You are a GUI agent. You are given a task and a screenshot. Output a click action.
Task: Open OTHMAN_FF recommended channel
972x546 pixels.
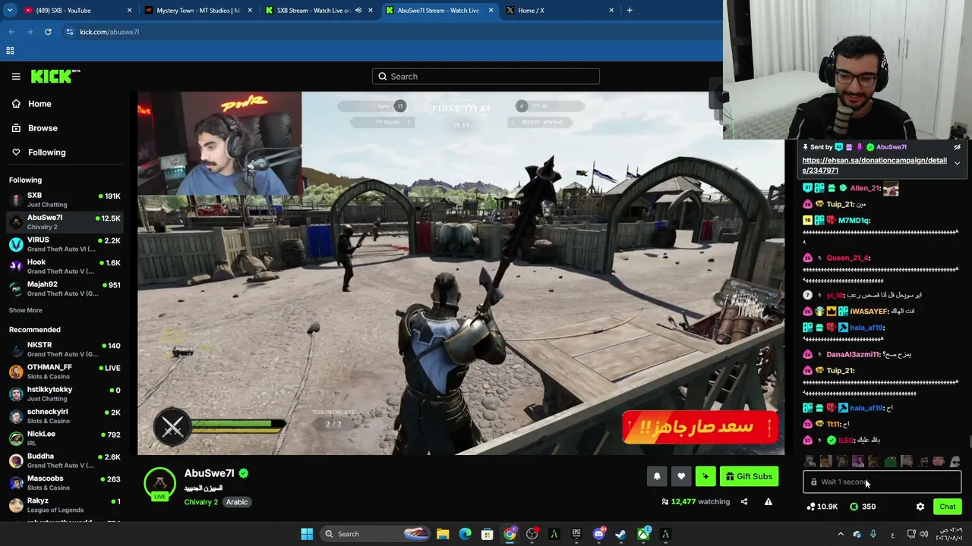coord(65,372)
